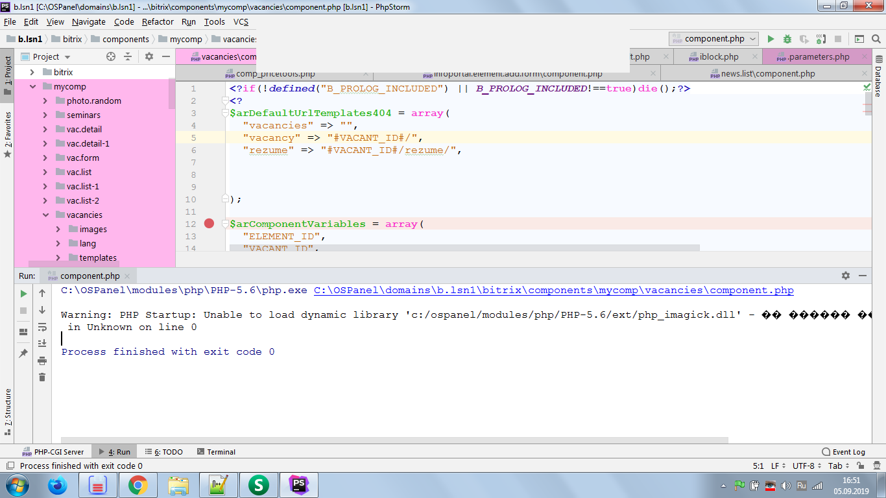
Task: Toggle the breakpoint on line 12
Action: 209,224
